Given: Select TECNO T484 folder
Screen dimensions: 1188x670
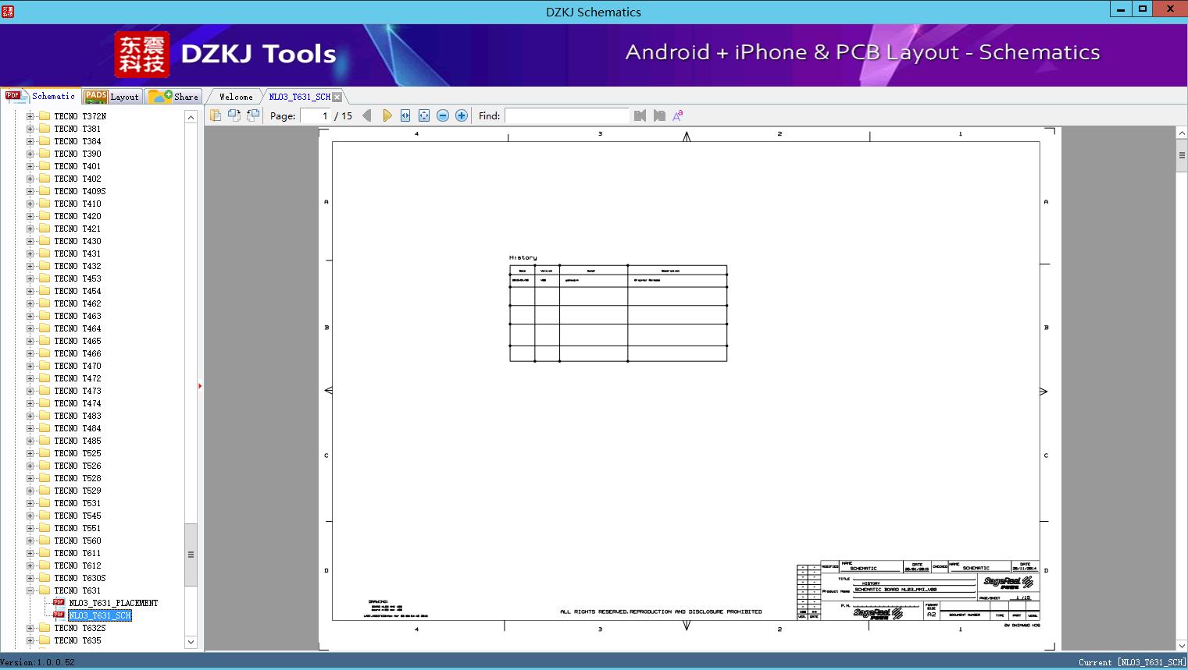Looking at the screenshot, I should click(x=77, y=428).
